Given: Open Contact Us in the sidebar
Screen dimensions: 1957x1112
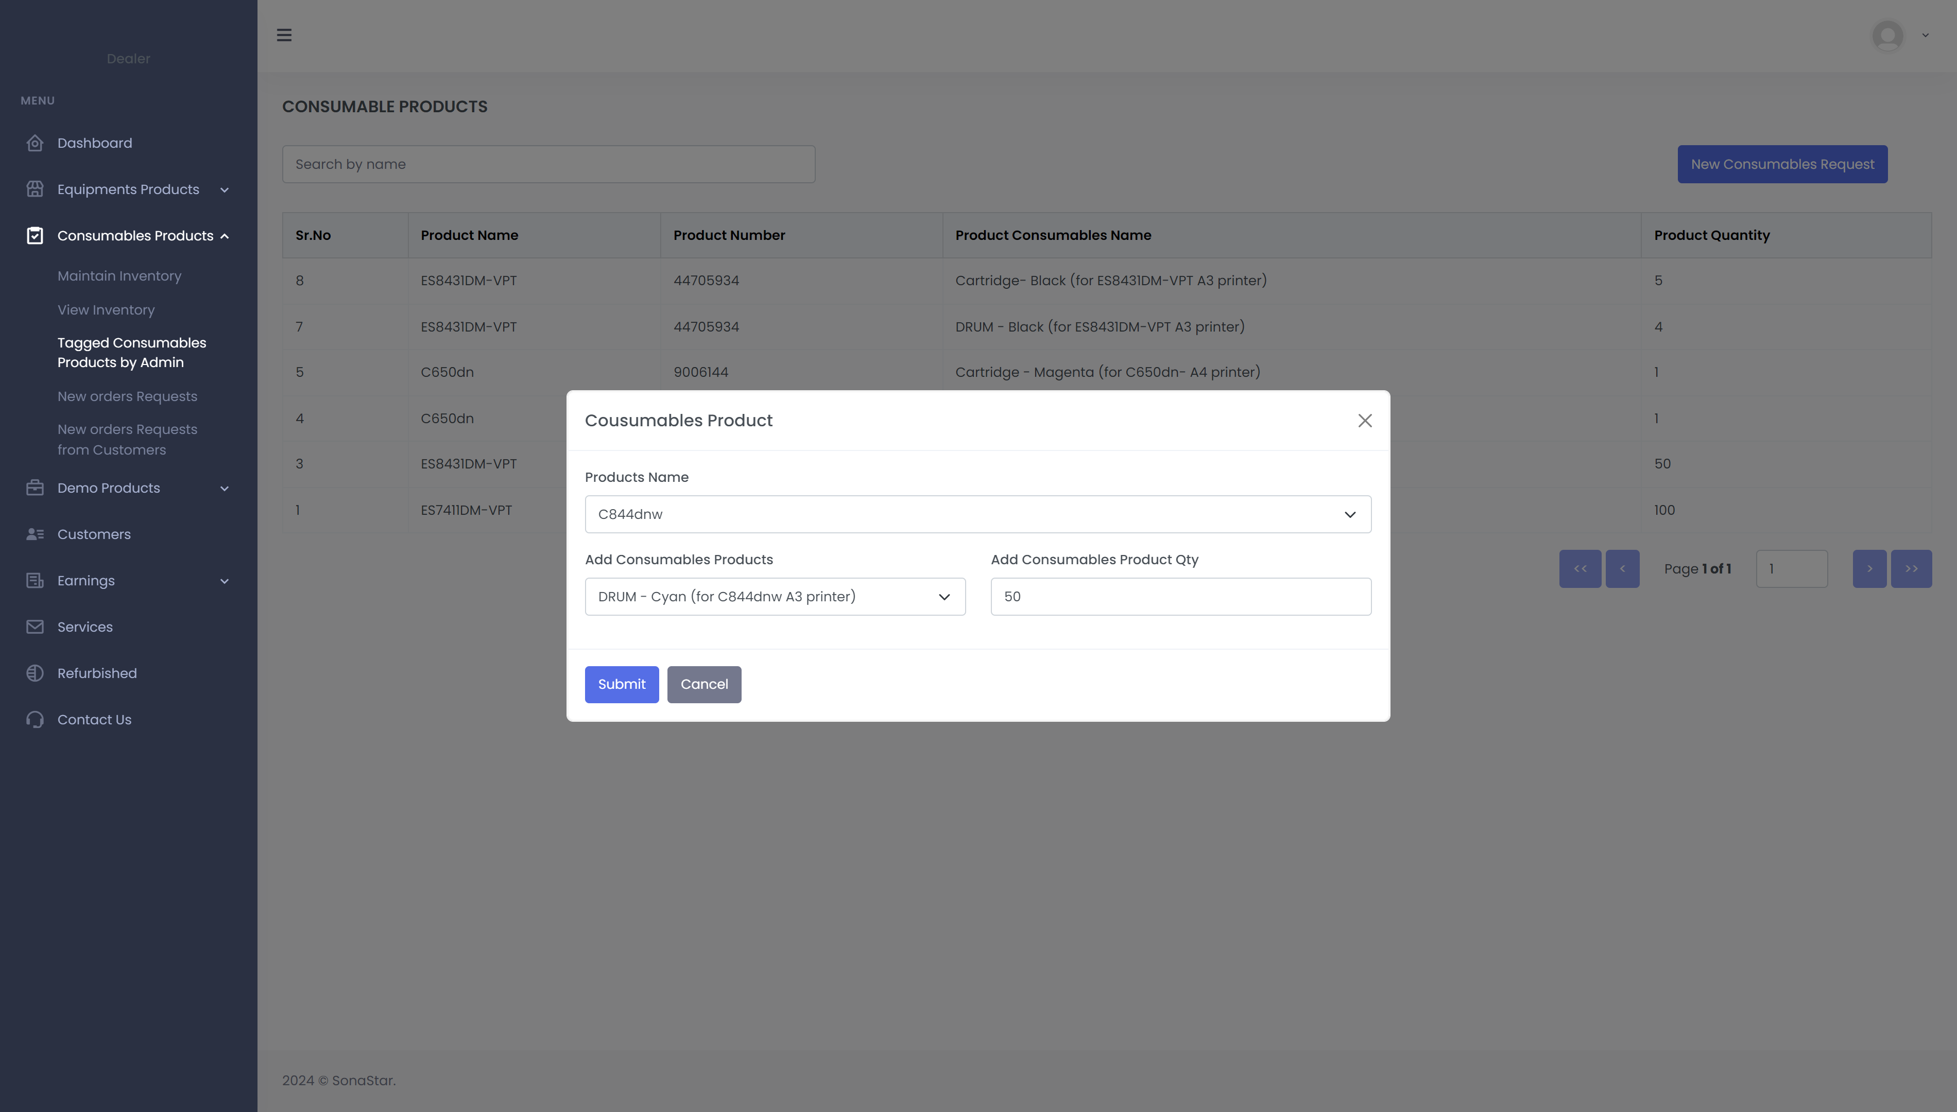Looking at the screenshot, I should tap(95, 719).
